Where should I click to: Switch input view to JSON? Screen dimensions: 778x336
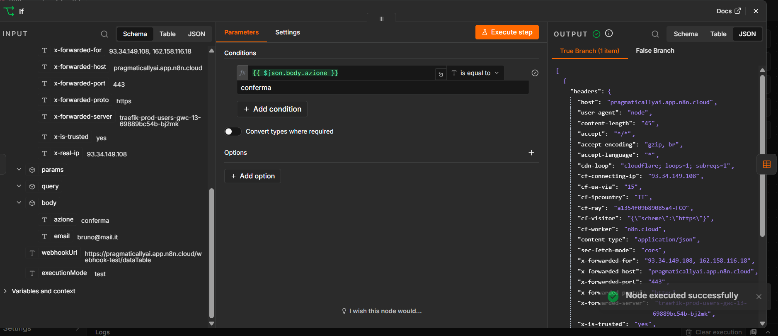(196, 34)
